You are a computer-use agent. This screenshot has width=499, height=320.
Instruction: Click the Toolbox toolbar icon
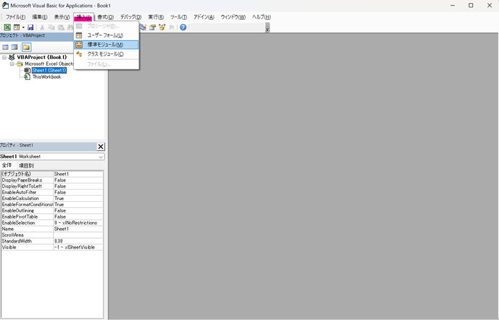(172, 27)
